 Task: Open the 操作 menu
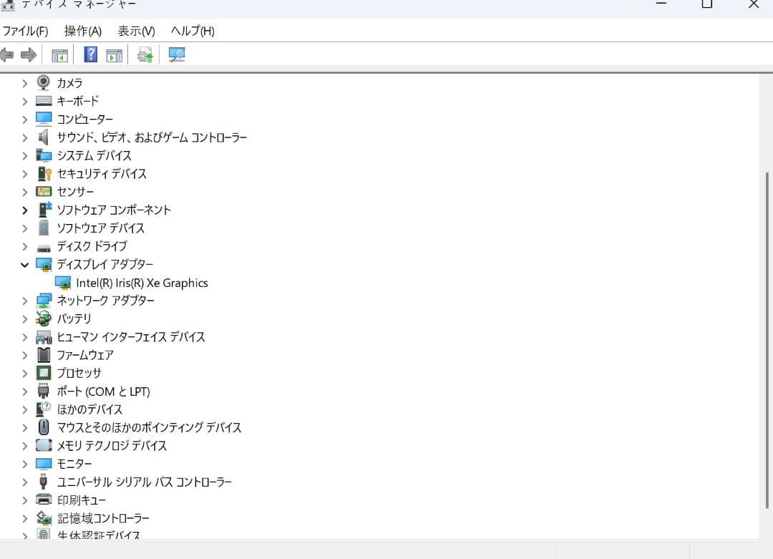pyautogui.click(x=82, y=31)
